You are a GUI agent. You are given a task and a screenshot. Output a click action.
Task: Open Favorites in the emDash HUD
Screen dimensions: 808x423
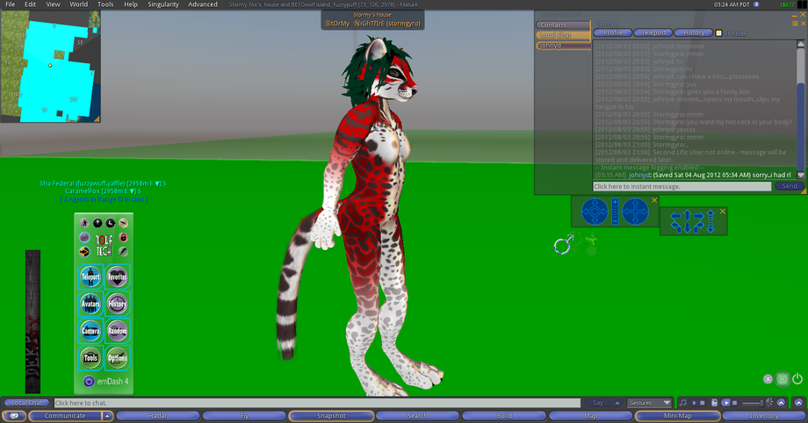[x=118, y=277]
